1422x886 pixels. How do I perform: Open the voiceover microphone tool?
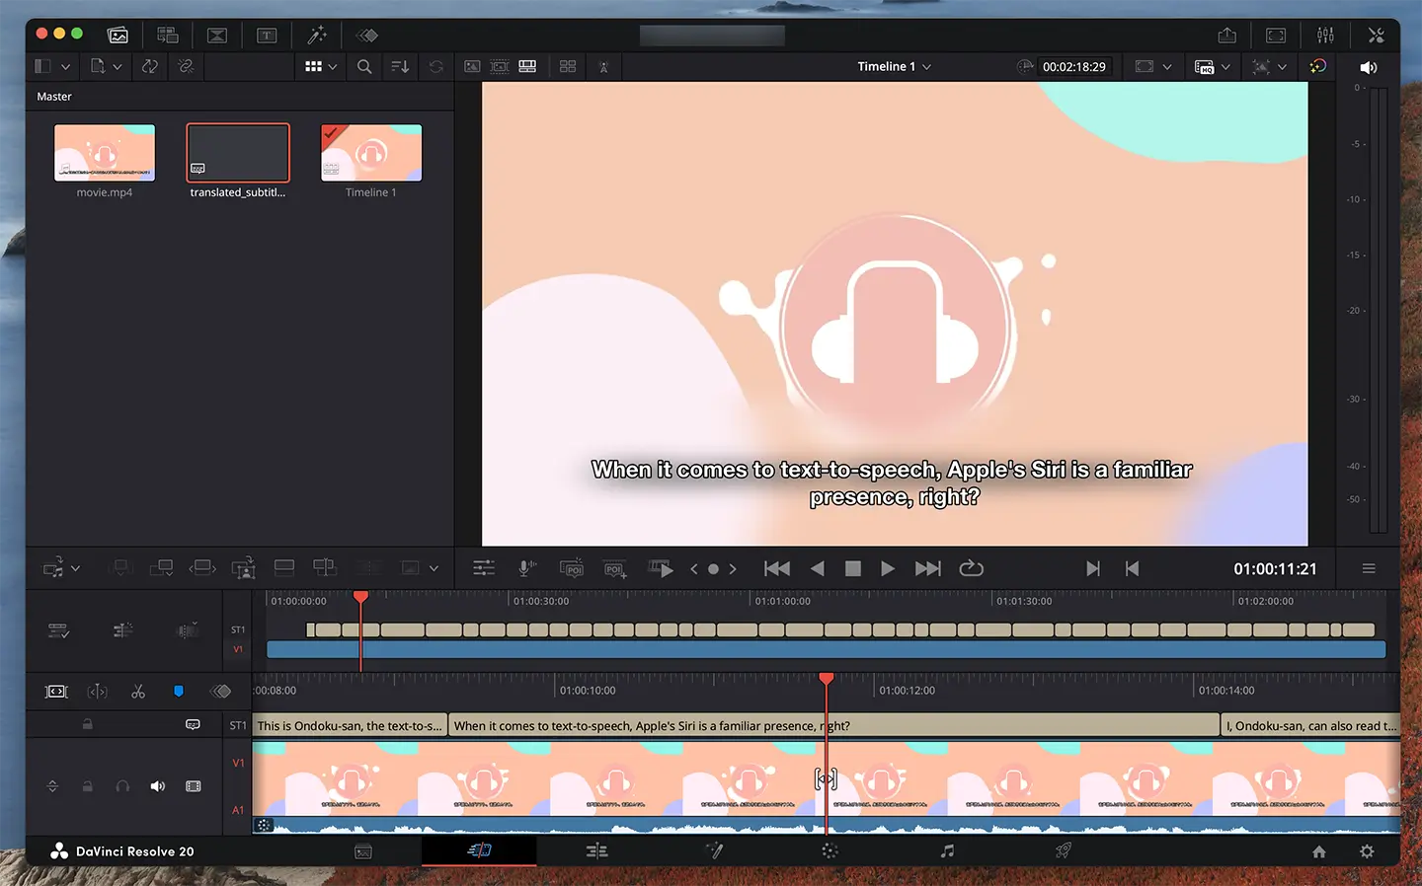[x=527, y=568]
